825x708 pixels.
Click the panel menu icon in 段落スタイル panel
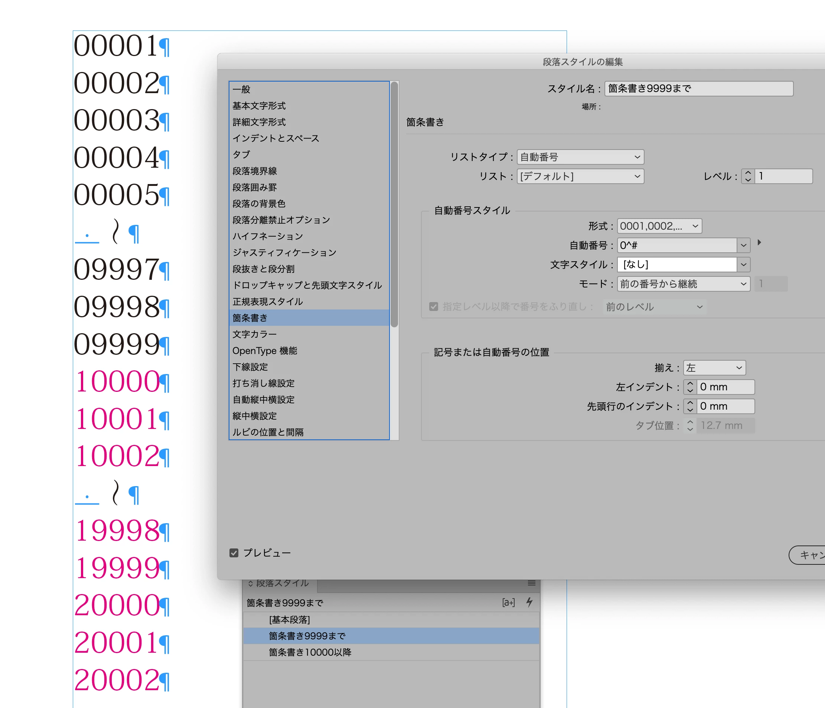(531, 583)
